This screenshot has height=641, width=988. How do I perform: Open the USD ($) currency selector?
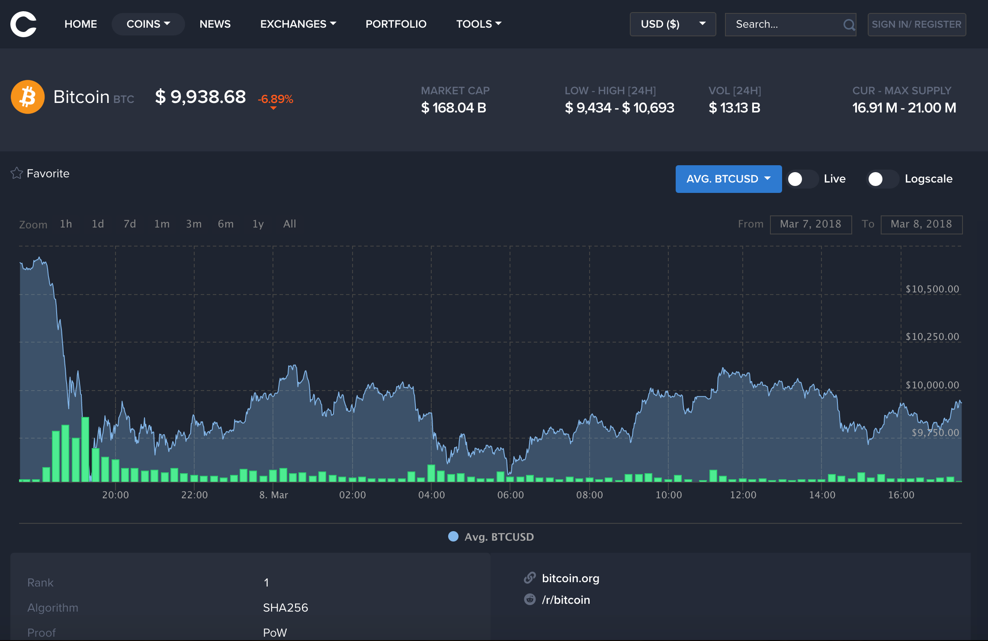click(672, 24)
